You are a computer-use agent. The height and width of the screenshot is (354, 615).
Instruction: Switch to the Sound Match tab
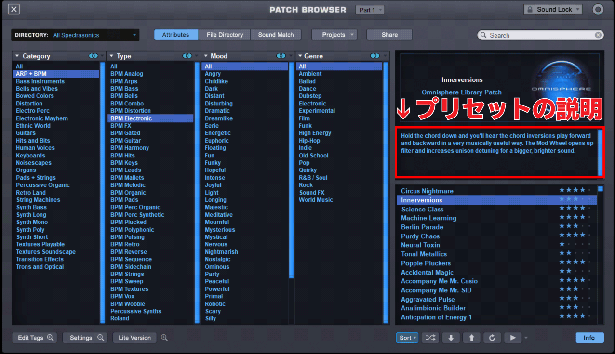click(x=276, y=35)
